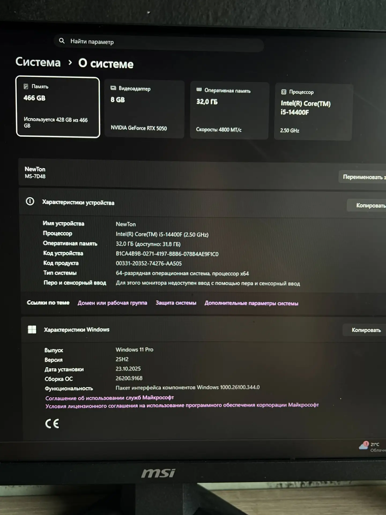This screenshot has width=386, height=515.
Task: Open the weather widget in taskbar
Action: (372, 447)
